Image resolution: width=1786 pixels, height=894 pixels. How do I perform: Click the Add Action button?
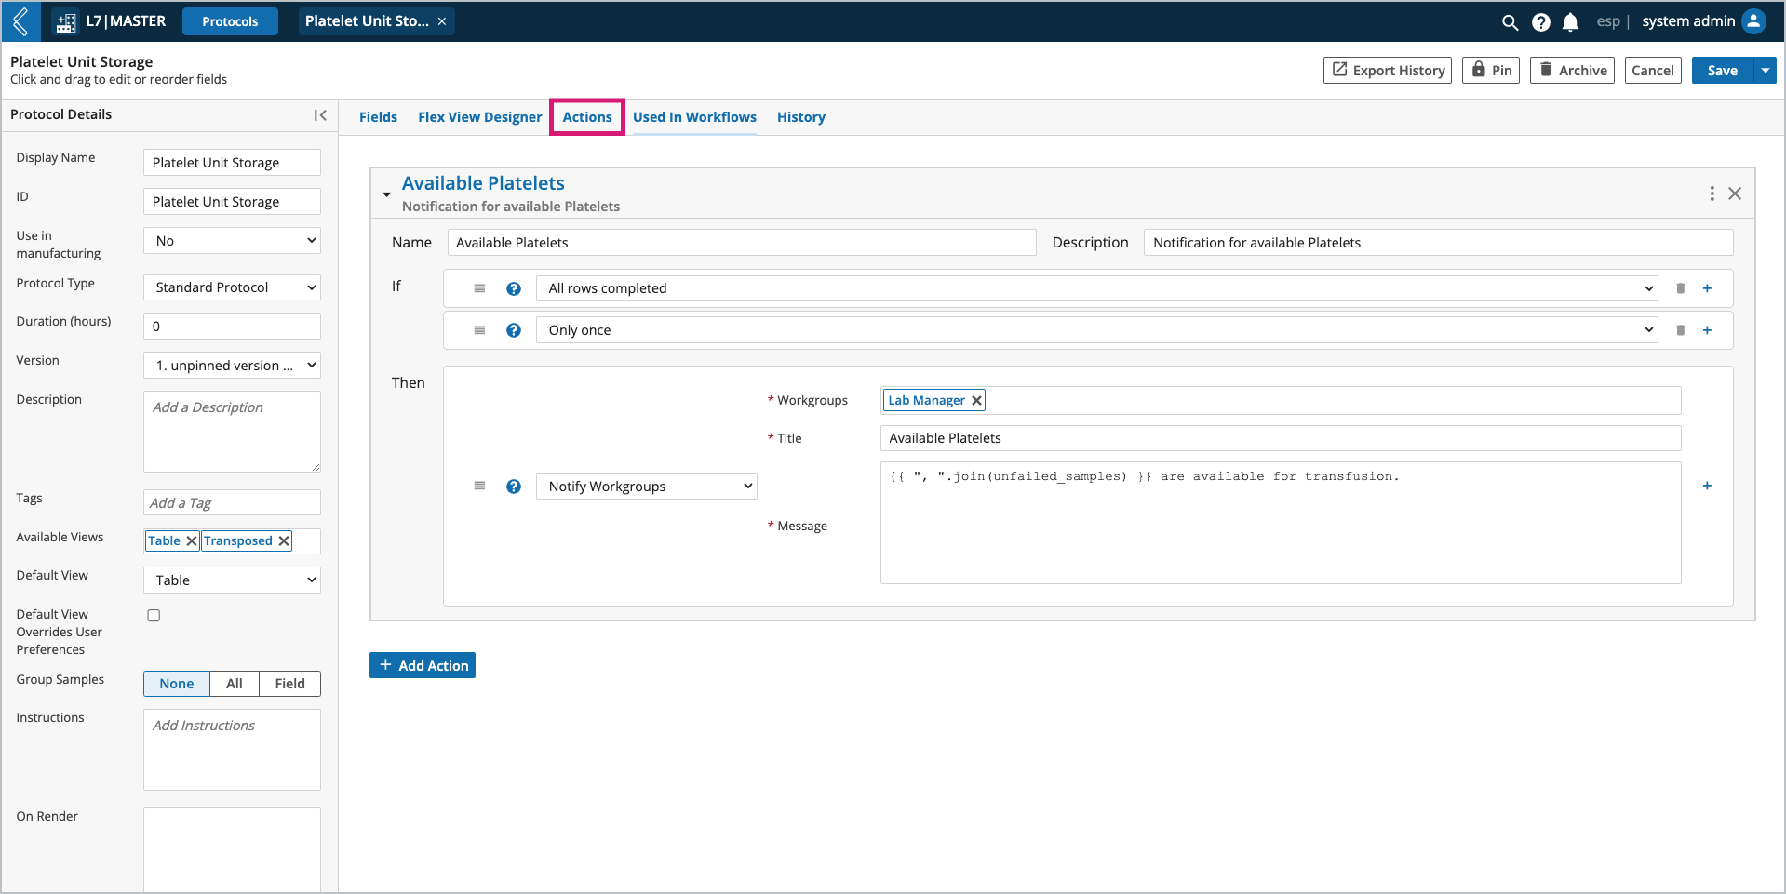tap(423, 666)
